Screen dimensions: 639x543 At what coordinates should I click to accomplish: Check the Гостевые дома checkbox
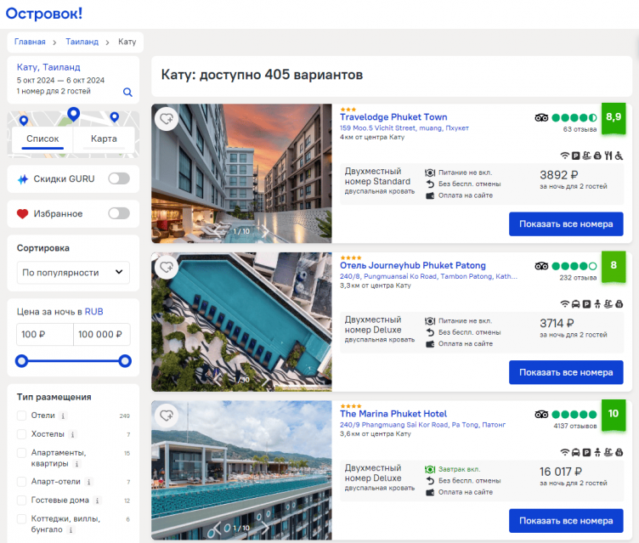pyautogui.click(x=22, y=501)
